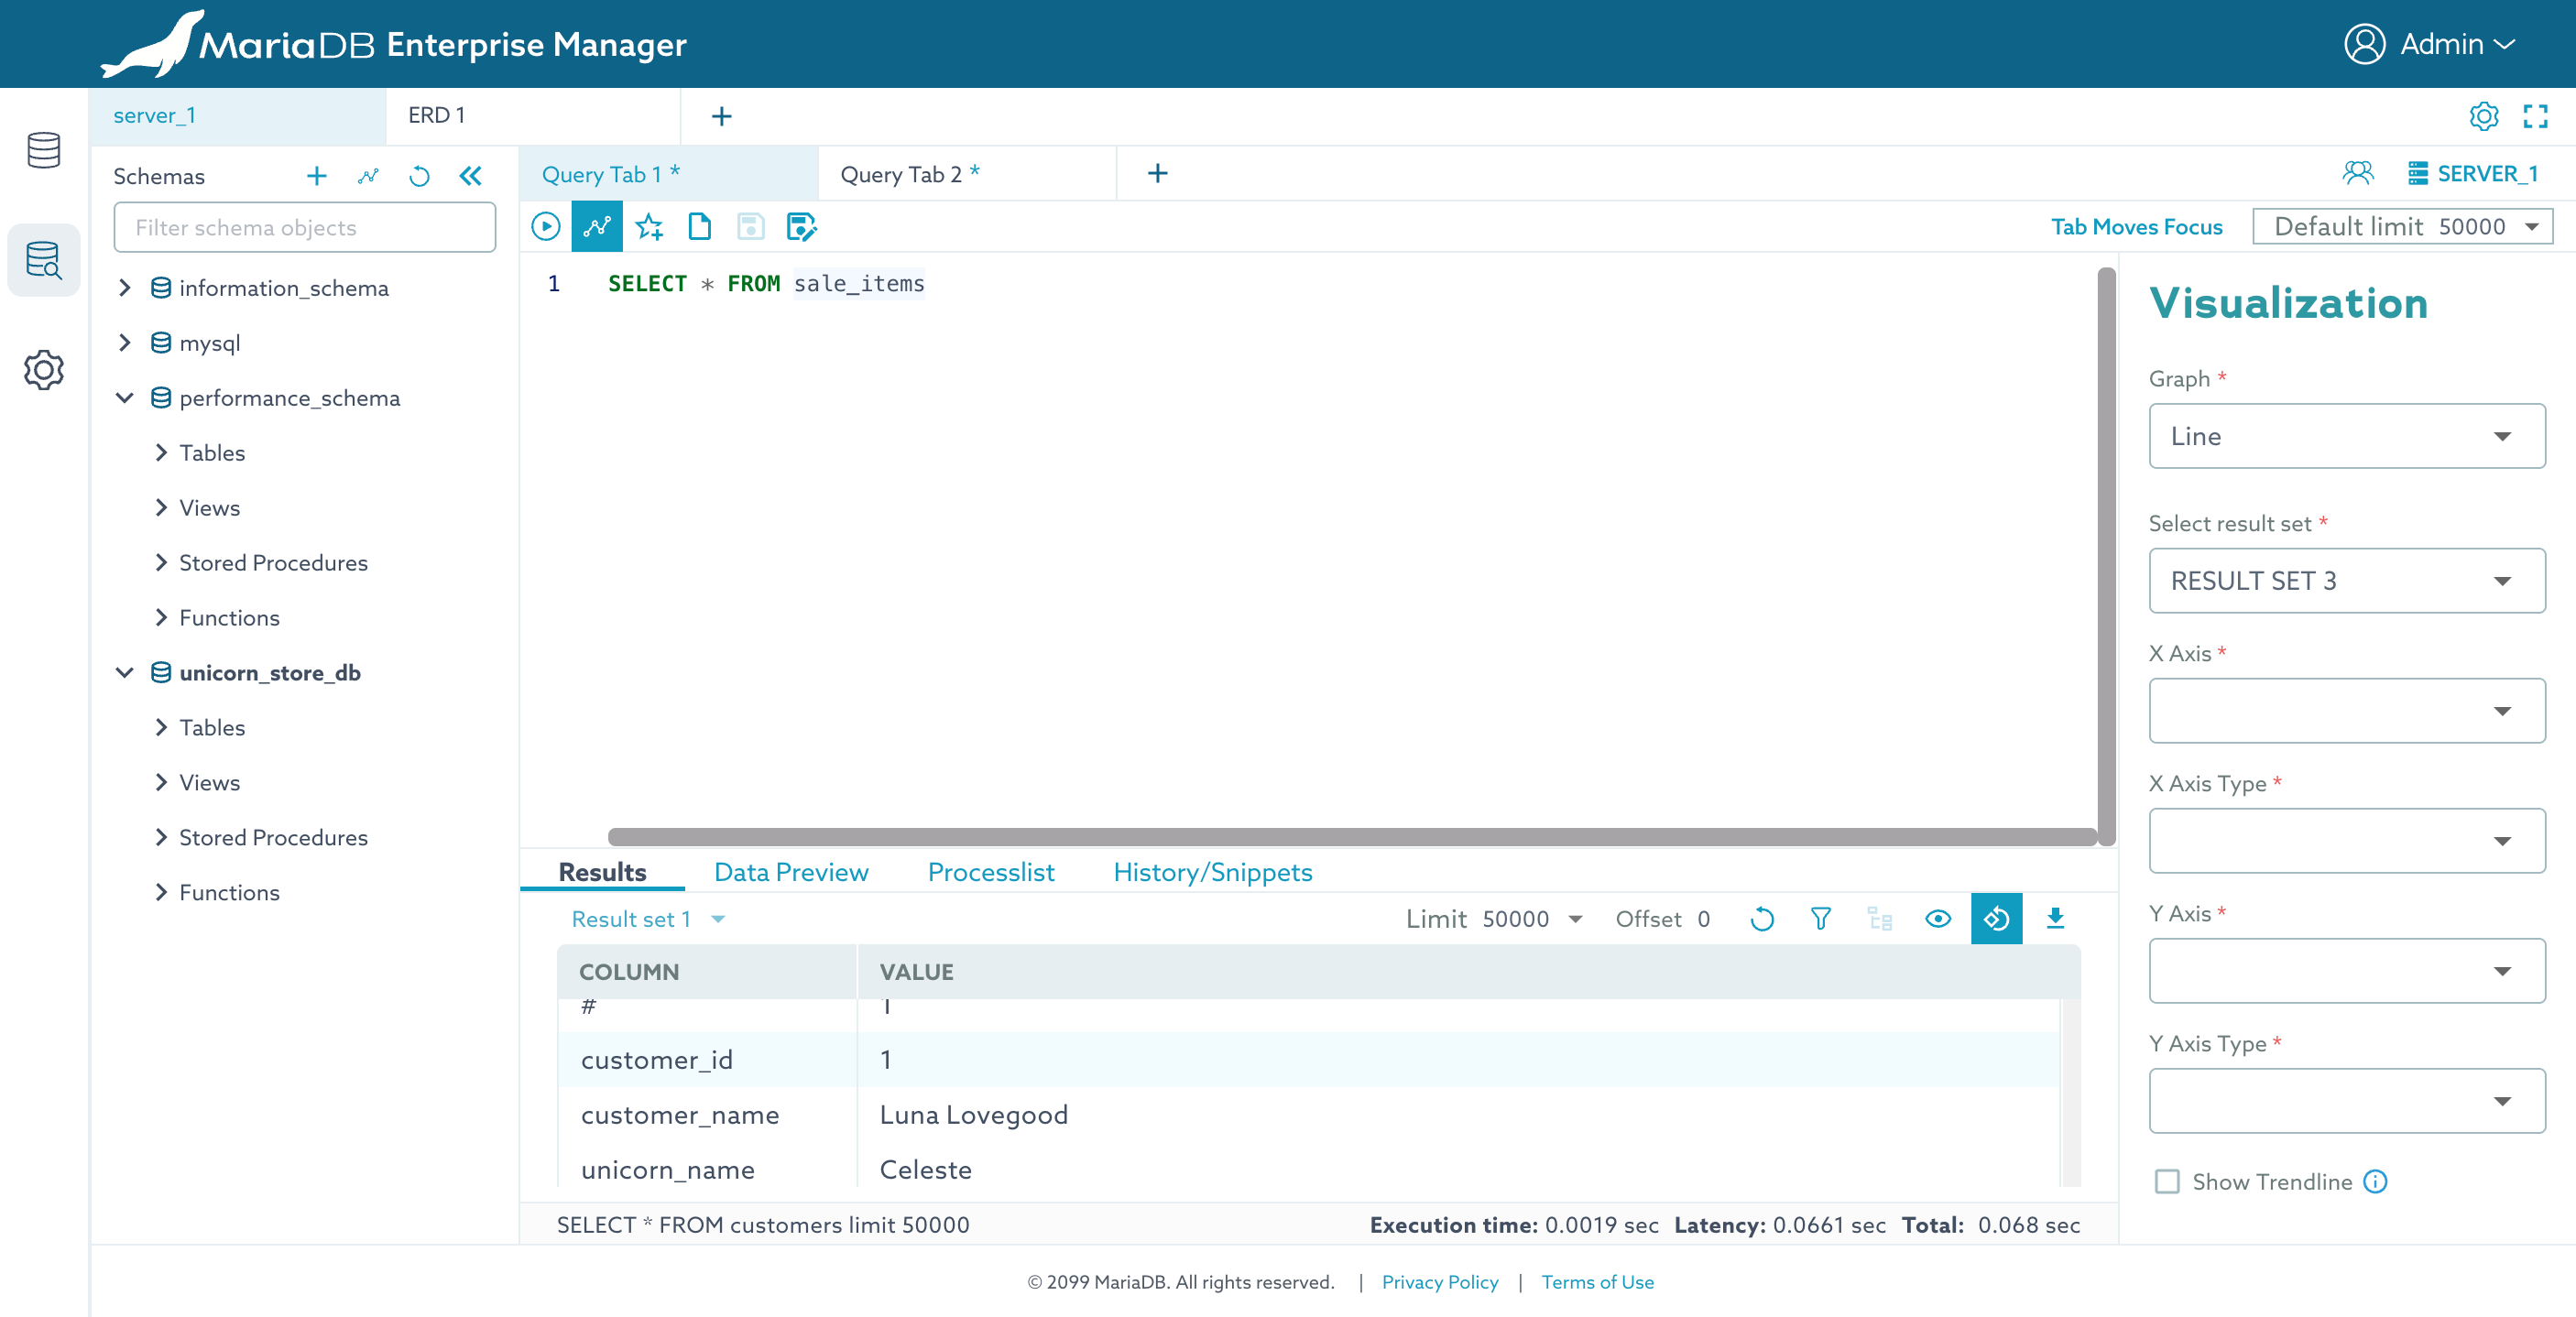Open the Data Preview tab
The height and width of the screenshot is (1317, 2576).
click(790, 872)
